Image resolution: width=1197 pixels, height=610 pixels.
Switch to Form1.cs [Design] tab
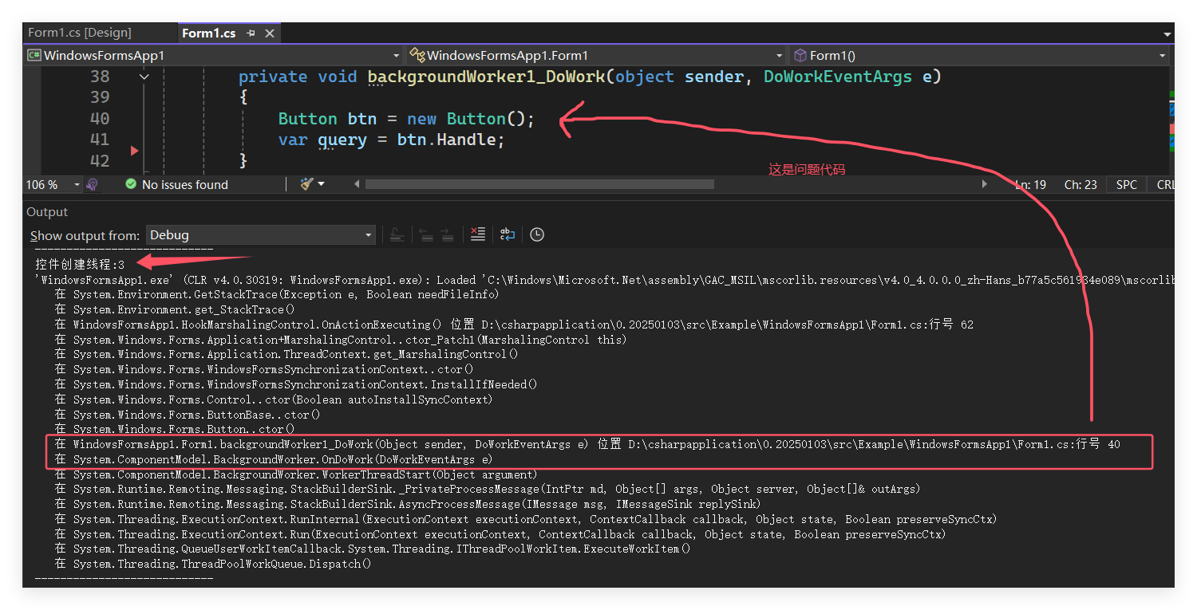click(x=80, y=33)
